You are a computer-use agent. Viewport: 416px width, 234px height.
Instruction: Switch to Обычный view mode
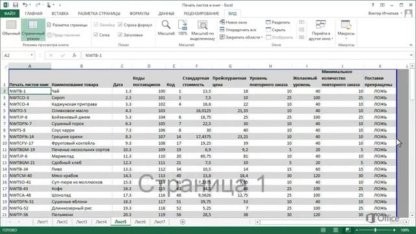pyautogui.click(x=11, y=27)
